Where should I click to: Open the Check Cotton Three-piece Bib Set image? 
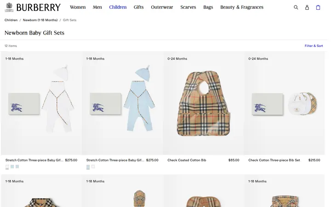[285, 103]
